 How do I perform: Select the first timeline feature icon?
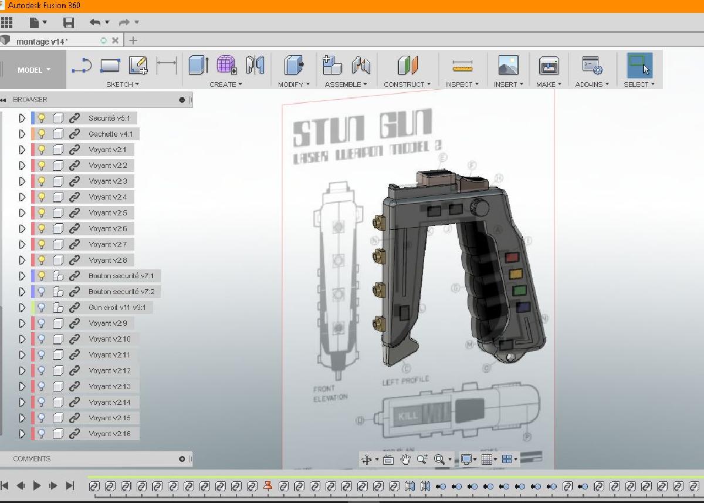[x=94, y=486]
